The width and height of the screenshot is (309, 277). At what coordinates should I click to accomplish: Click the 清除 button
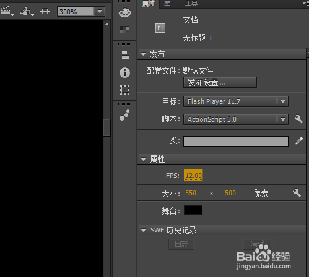(258, 244)
